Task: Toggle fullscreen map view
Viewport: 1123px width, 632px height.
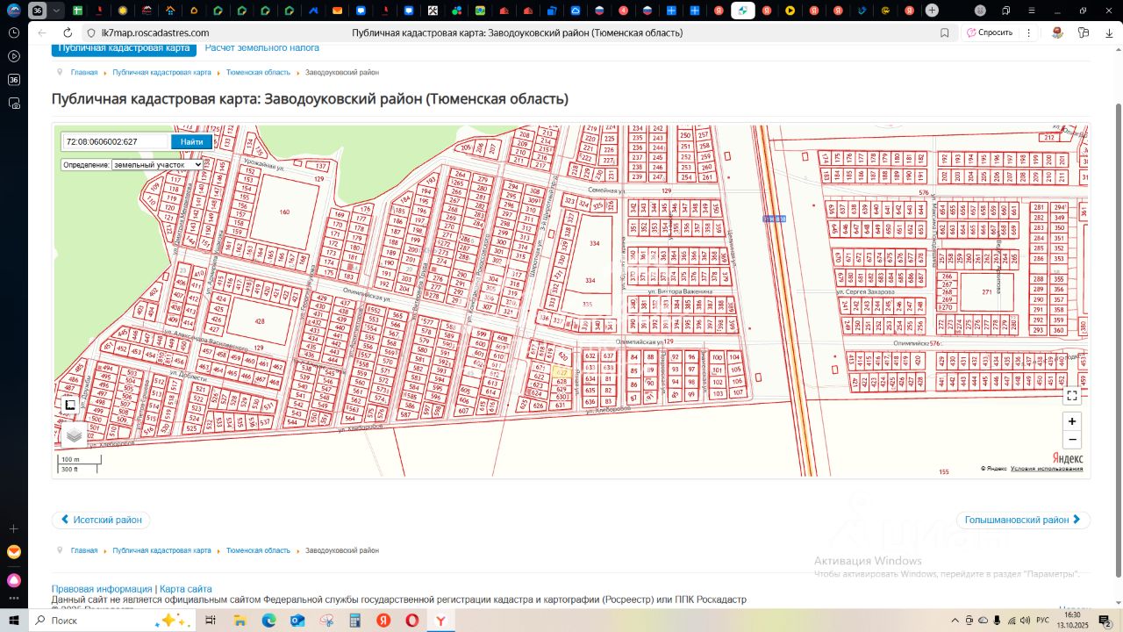Action: click(x=1071, y=396)
